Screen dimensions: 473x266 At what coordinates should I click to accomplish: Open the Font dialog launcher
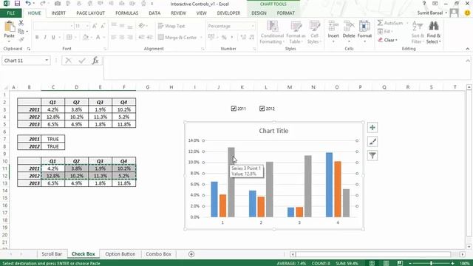pos(105,49)
